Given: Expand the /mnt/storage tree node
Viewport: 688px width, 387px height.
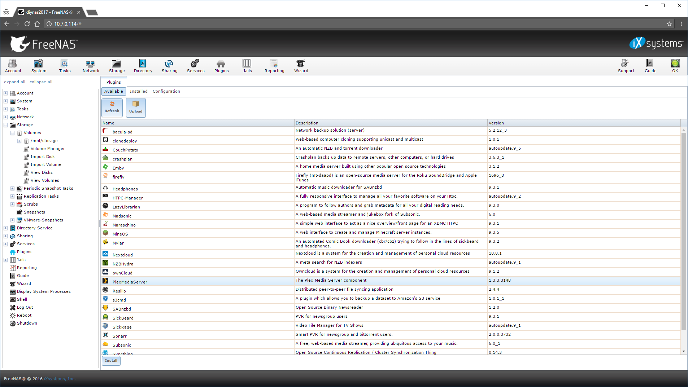Looking at the screenshot, I should pyautogui.click(x=19, y=141).
